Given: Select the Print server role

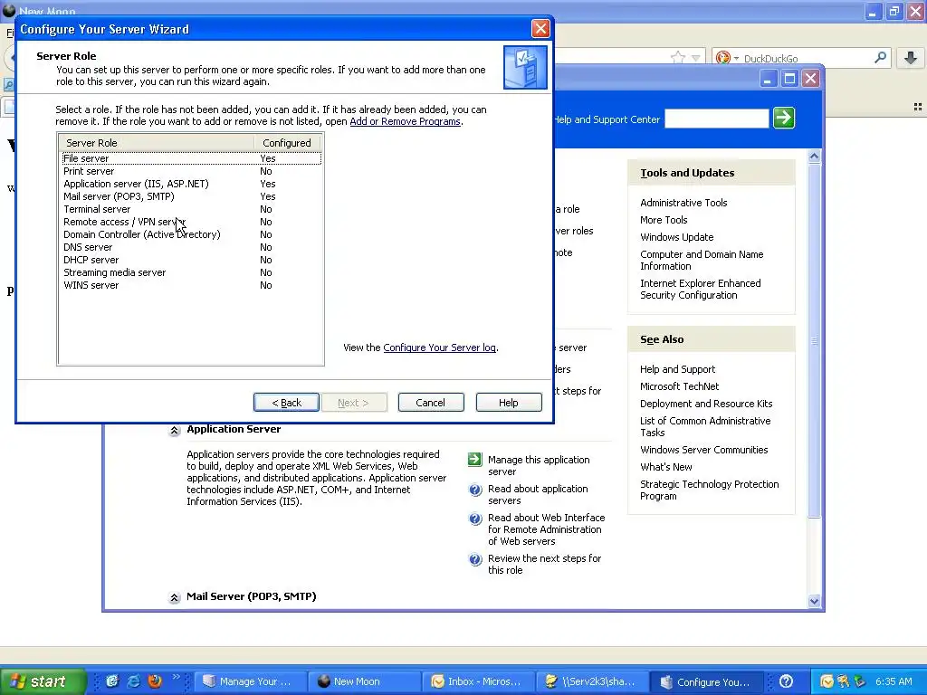Looking at the screenshot, I should tap(191, 171).
